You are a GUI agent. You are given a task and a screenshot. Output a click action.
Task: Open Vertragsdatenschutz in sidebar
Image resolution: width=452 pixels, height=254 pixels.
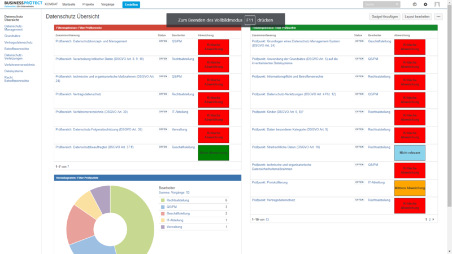point(19,42)
